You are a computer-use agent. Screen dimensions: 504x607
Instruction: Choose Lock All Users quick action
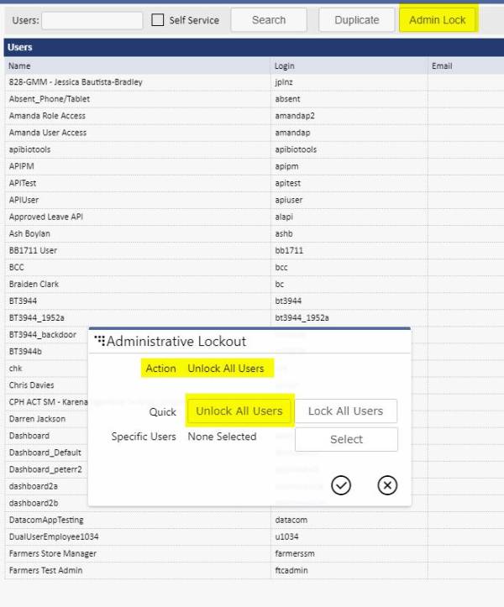pyautogui.click(x=345, y=411)
